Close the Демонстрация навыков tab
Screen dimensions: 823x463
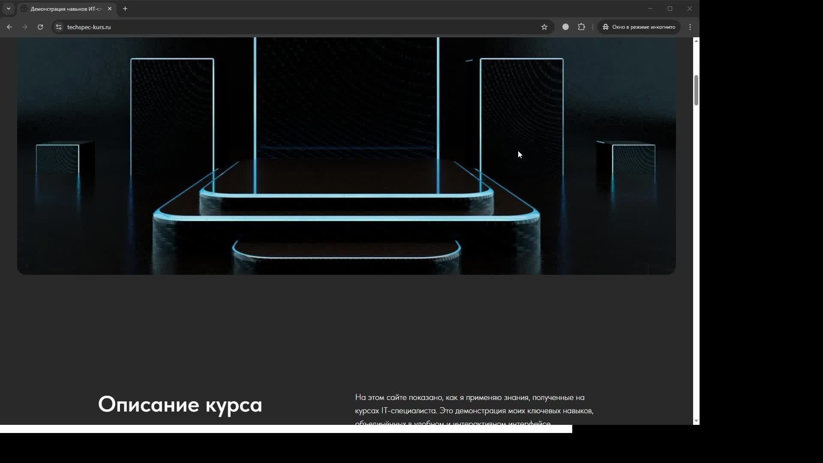[110, 9]
